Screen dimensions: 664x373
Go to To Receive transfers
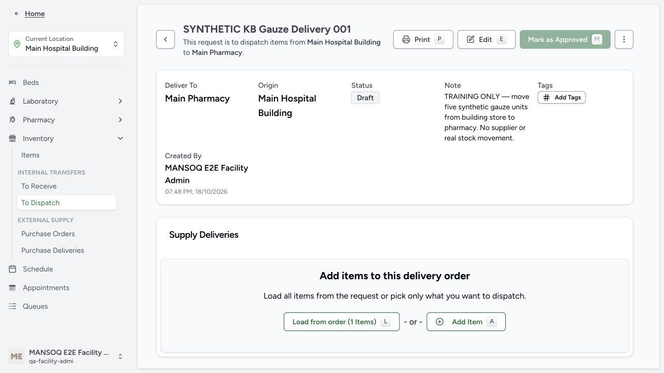tap(39, 186)
